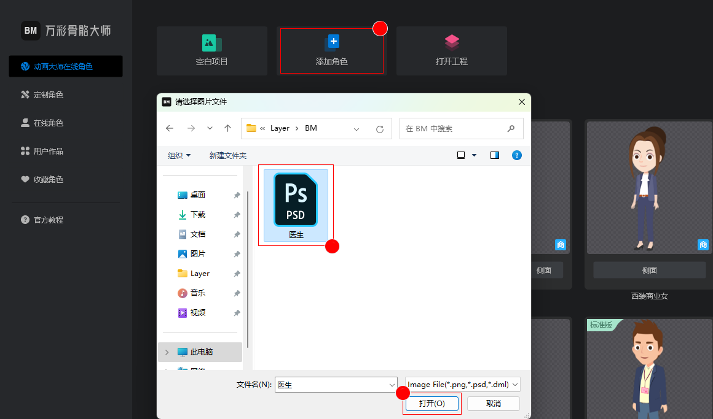Image resolution: width=713 pixels, height=419 pixels.
Task: Refresh the BM folder view
Action: click(x=380, y=129)
